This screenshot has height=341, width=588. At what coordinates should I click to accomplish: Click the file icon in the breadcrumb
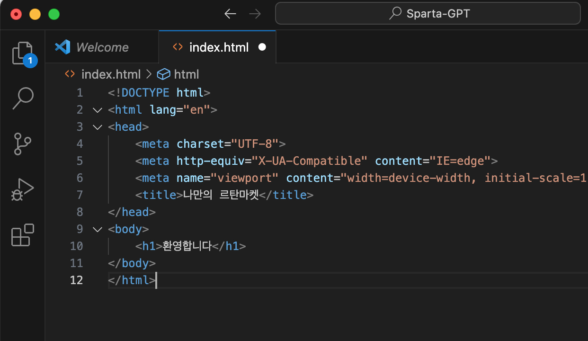70,74
